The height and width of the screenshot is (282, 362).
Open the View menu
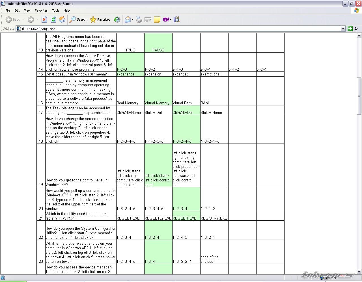(27, 10)
